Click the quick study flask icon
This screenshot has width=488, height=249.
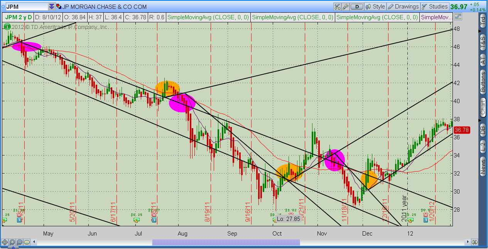pos(338,7)
